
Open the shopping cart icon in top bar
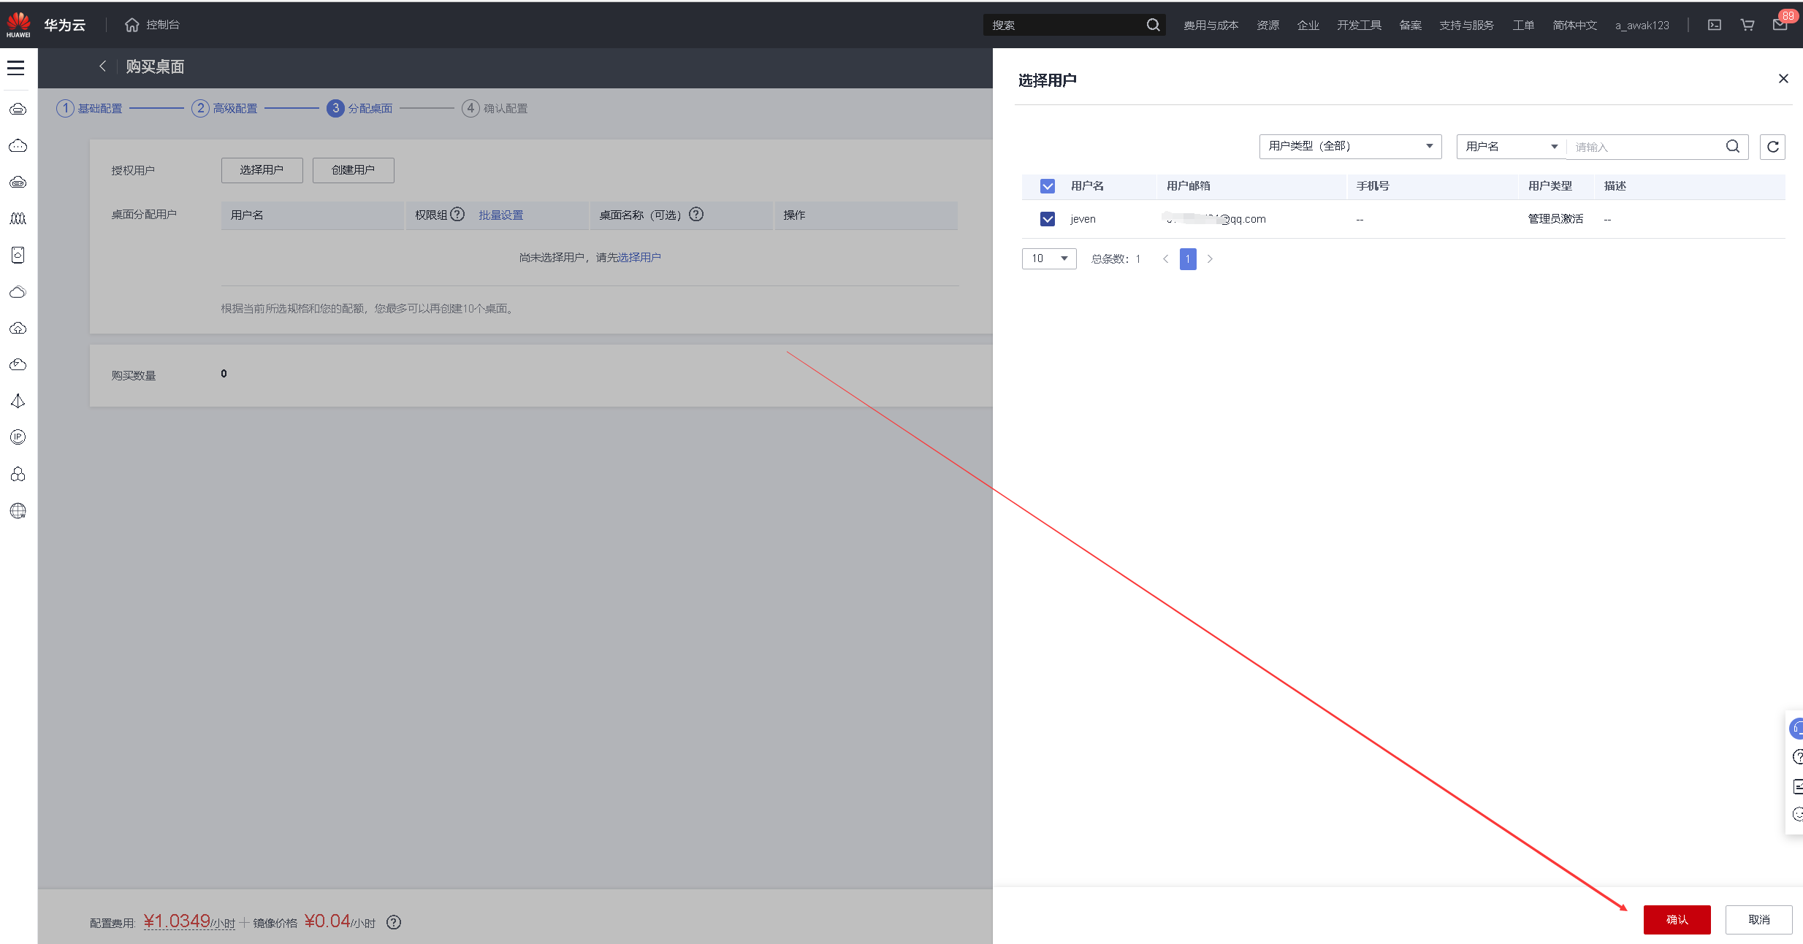pos(1747,25)
